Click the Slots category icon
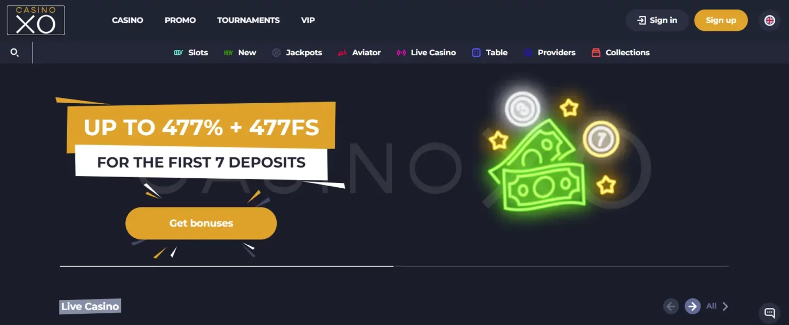The height and width of the screenshot is (325, 789). click(179, 53)
